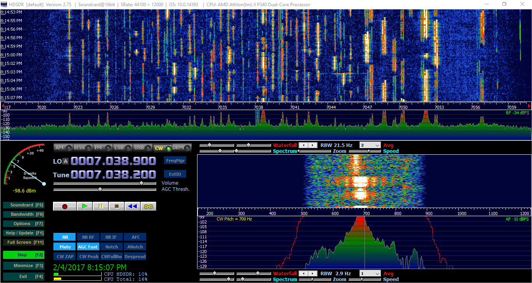Click the Options [F7] button
This screenshot has width=532, height=283.
24,224
